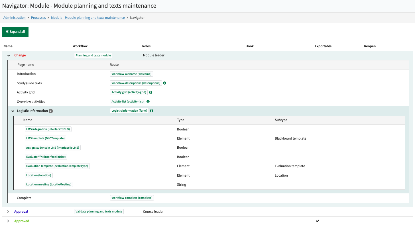Image resolution: width=415 pixels, height=227 pixels.
Task: Open the Activity list (activity-list) route
Action: pos(127,101)
